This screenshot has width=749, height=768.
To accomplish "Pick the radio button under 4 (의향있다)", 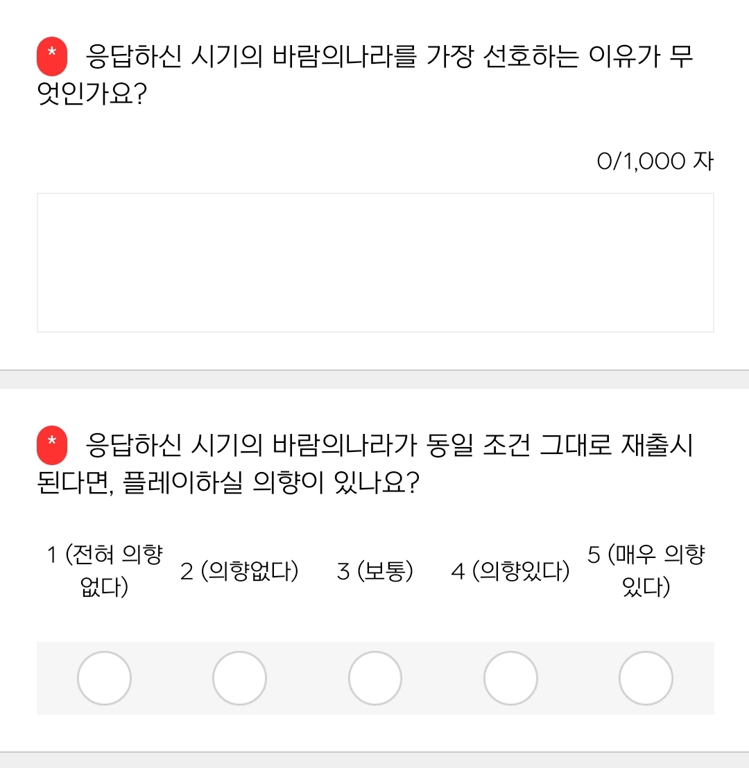I will [510, 678].
